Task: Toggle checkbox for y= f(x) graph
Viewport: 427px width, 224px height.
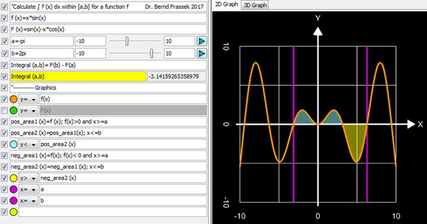Action: click(4, 99)
